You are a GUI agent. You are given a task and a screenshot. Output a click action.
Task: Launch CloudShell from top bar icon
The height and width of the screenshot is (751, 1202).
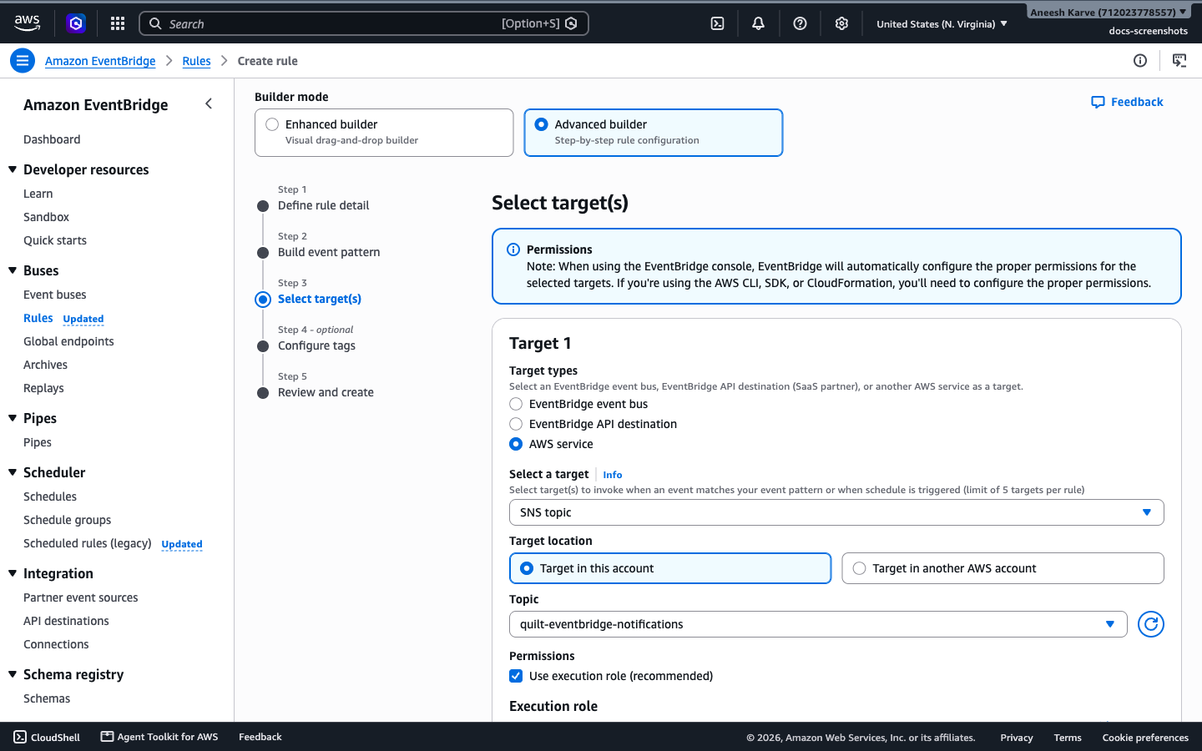[717, 23]
